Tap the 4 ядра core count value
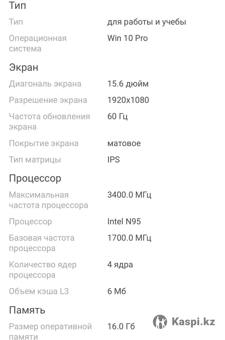Screen dimensions: 225x340 click(x=120, y=265)
